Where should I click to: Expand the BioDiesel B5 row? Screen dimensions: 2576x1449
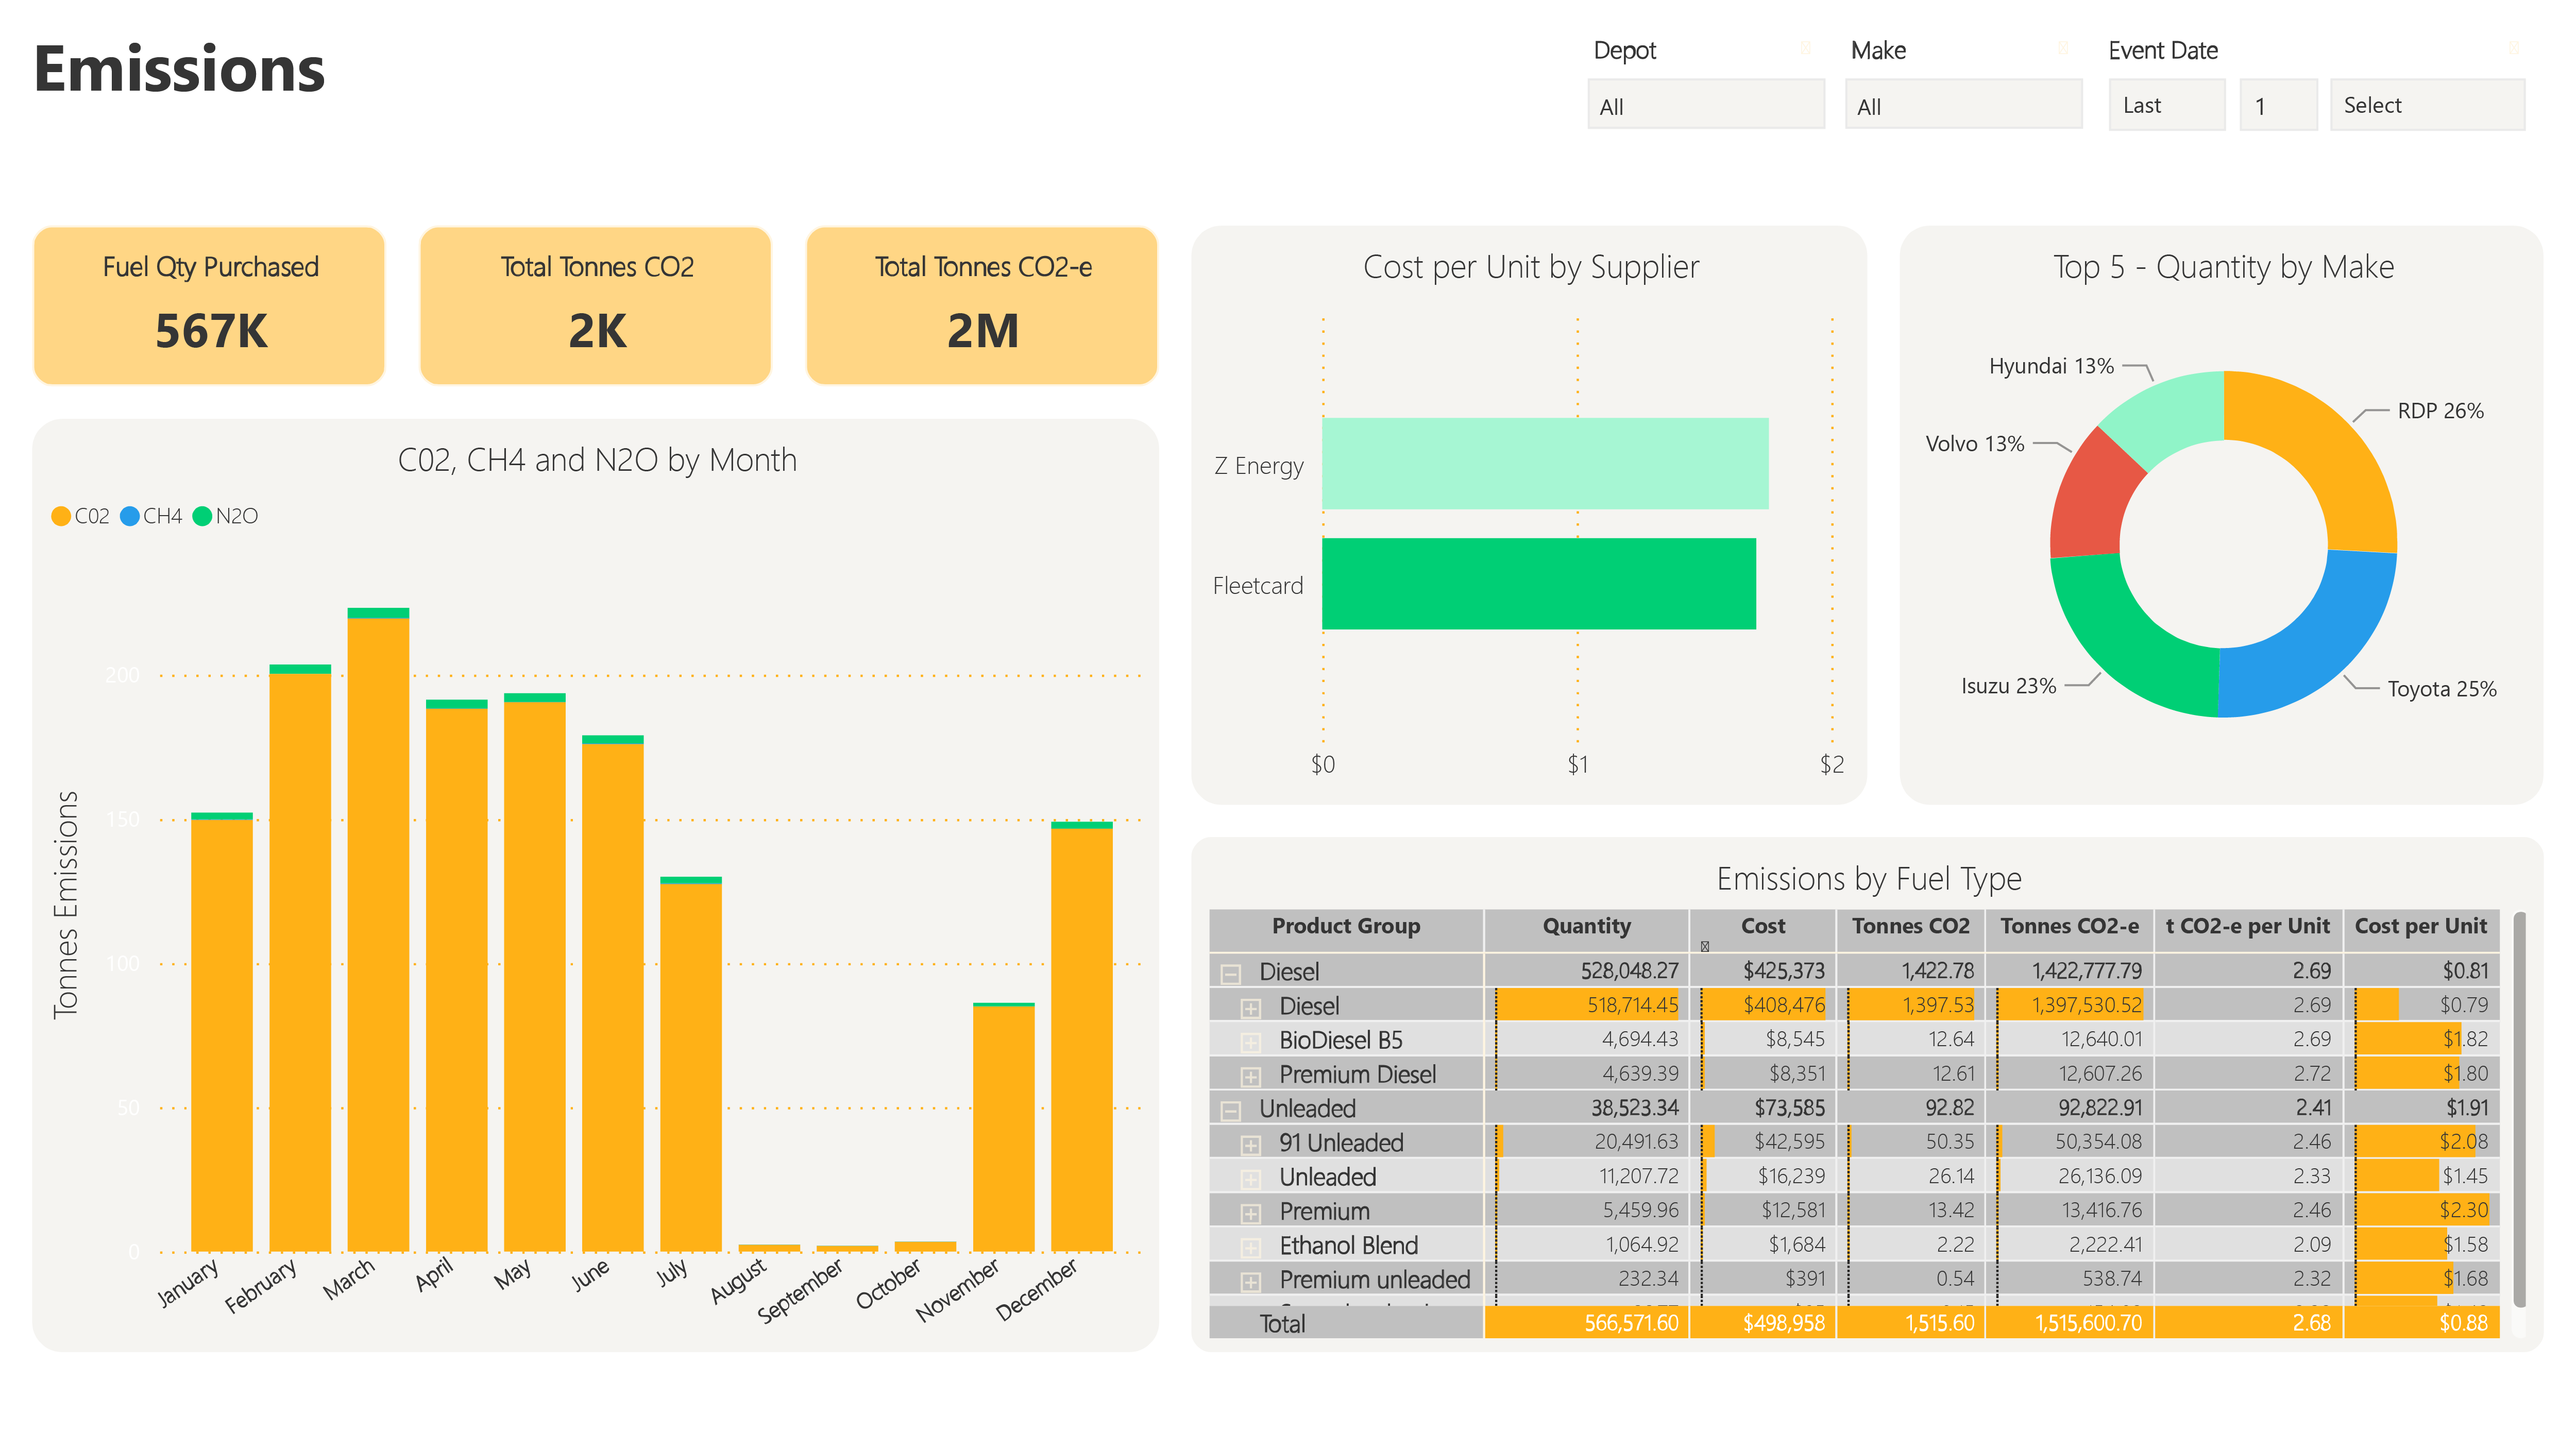[x=1250, y=1042]
